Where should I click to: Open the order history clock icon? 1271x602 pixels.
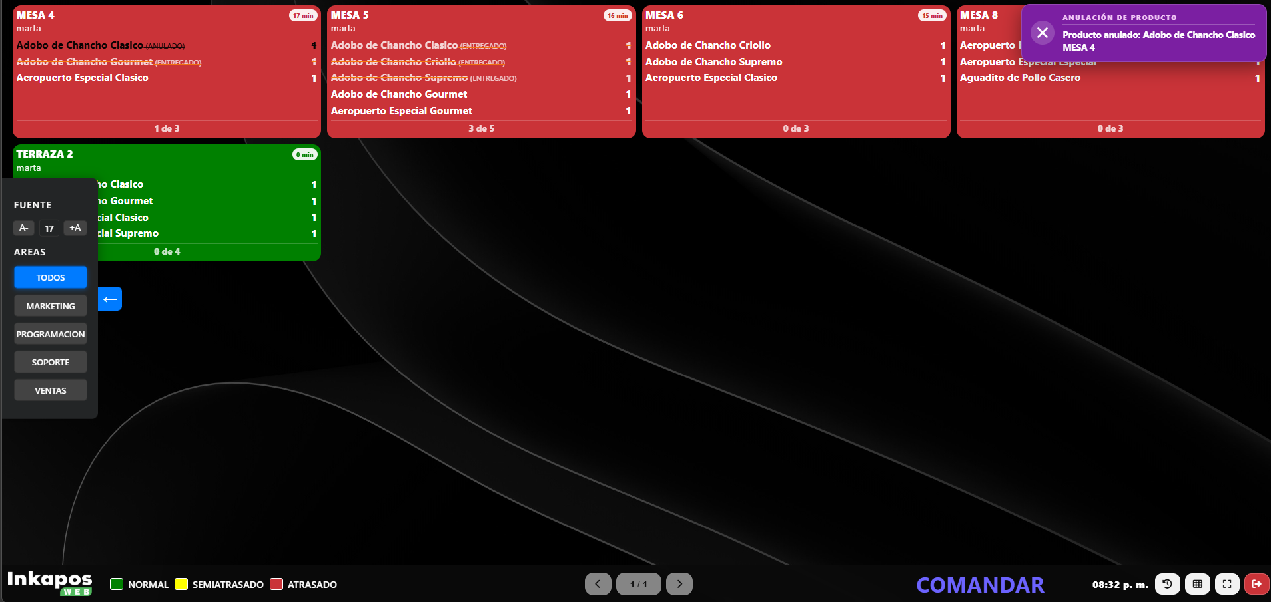(1167, 584)
